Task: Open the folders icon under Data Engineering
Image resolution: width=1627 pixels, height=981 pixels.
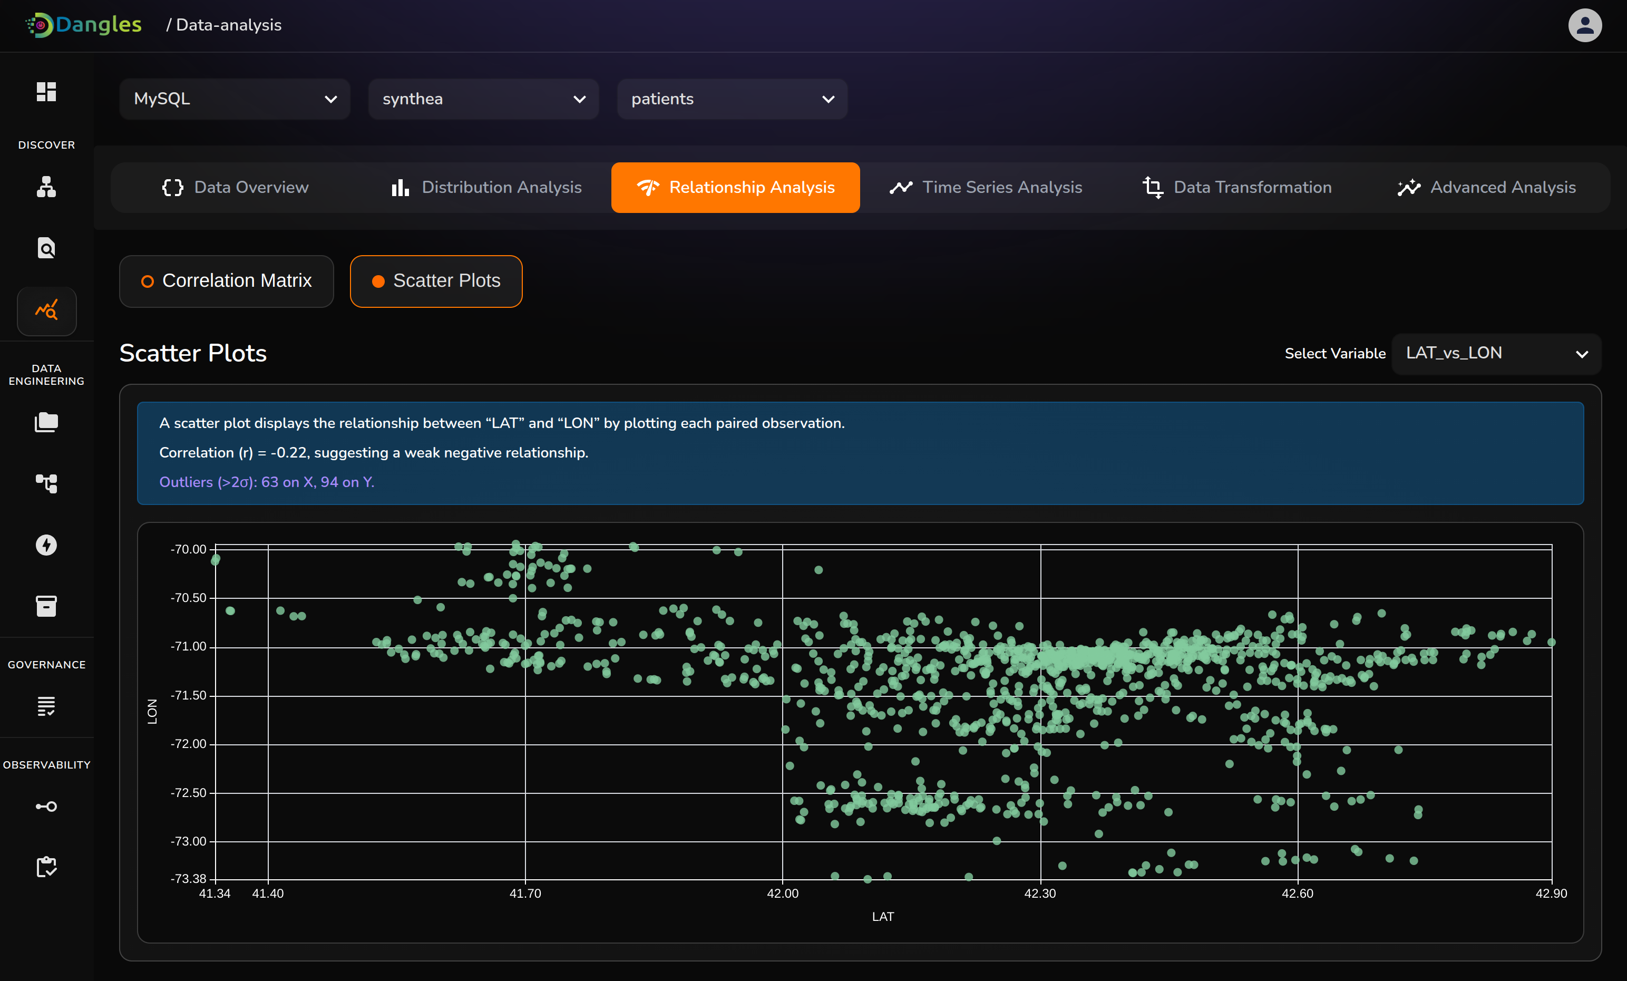Action: pyautogui.click(x=46, y=422)
